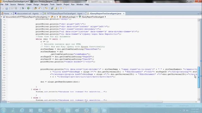The height and width of the screenshot is (113, 202).
Task: Open Internet Explorer from the taskbar
Action: (x=22, y=110)
